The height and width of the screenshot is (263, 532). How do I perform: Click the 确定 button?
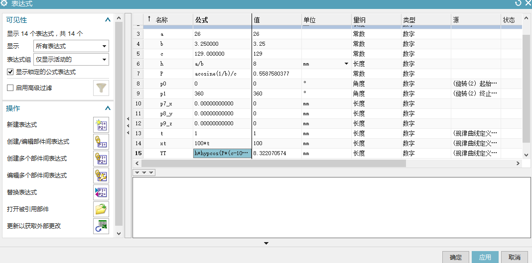[x=456, y=257]
